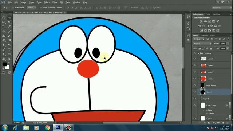Open the Filter menu

(55, 3)
